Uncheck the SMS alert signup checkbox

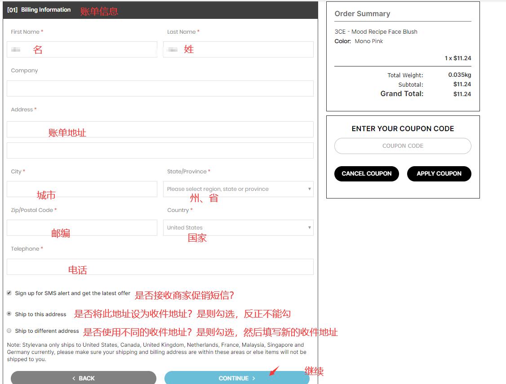(x=9, y=293)
